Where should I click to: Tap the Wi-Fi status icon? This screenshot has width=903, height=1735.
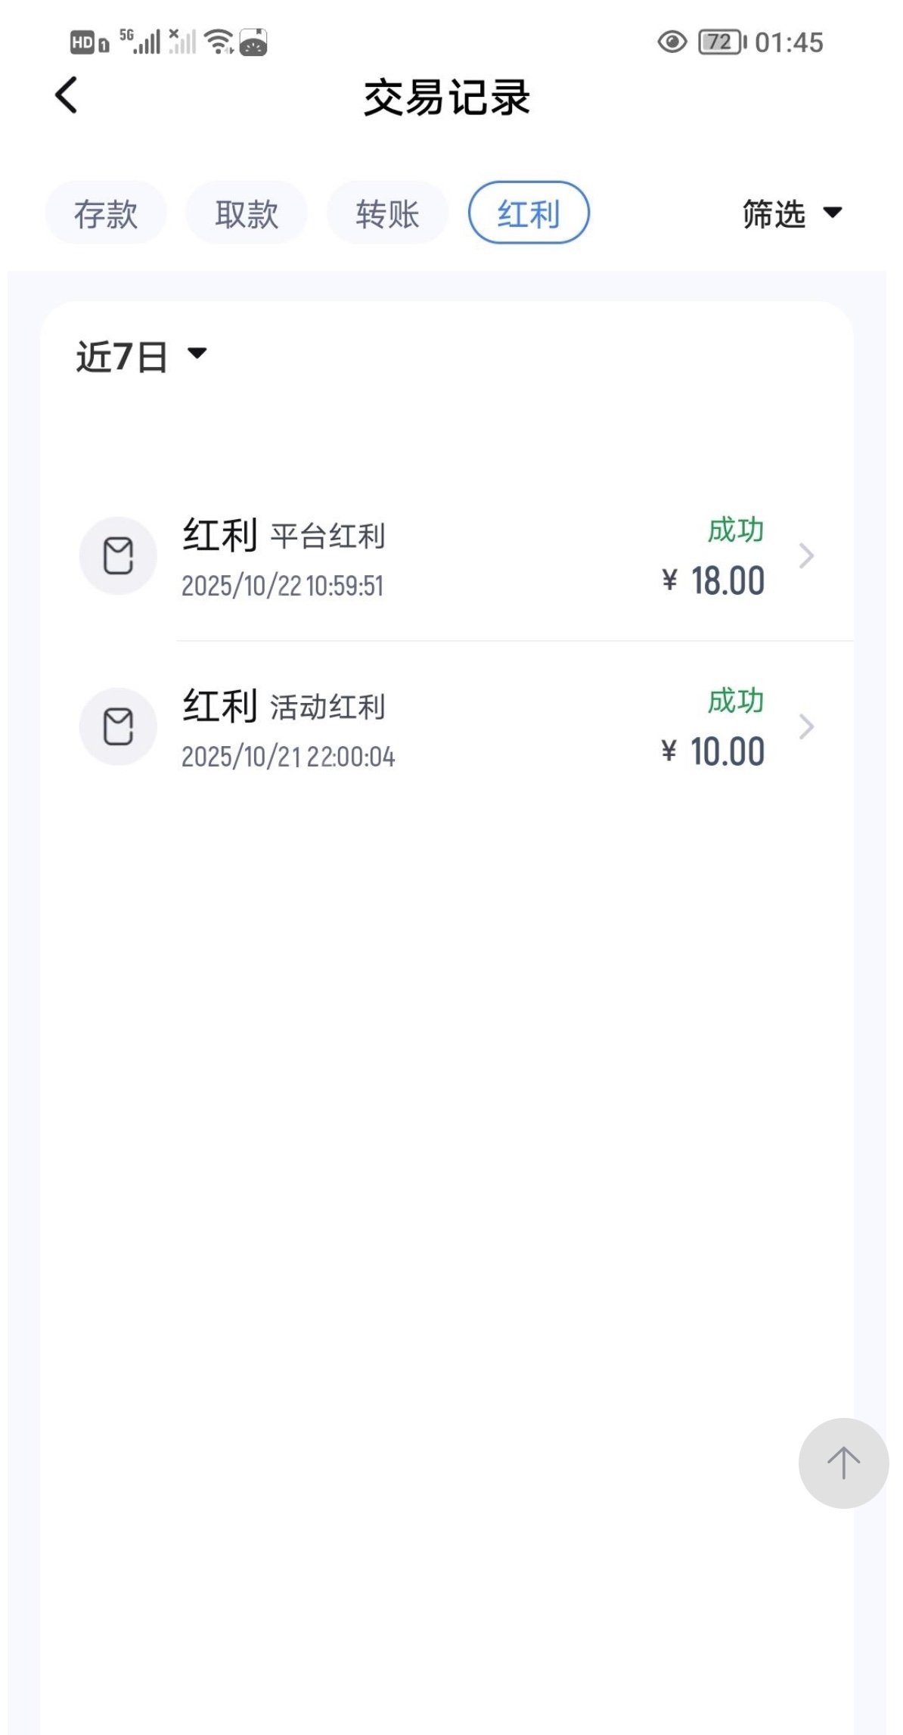click(219, 42)
